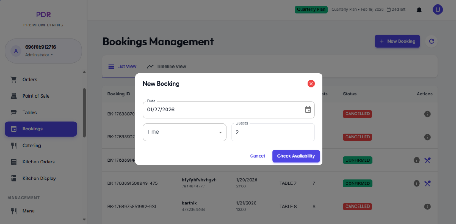456x224 pixels.
Task: Click the sidebar vertical scrollbar
Action: [84, 112]
